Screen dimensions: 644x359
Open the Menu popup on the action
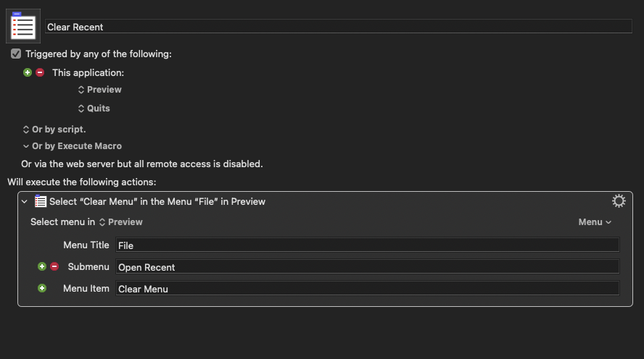point(595,222)
